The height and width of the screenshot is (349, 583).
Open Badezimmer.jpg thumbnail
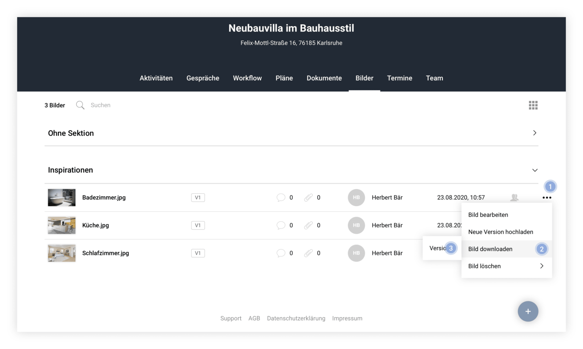pos(62,197)
